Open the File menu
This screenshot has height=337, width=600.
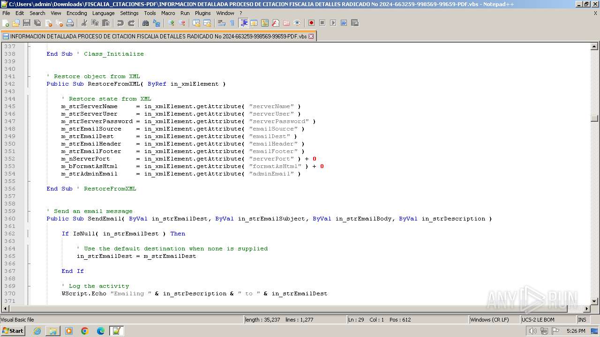coord(6,13)
